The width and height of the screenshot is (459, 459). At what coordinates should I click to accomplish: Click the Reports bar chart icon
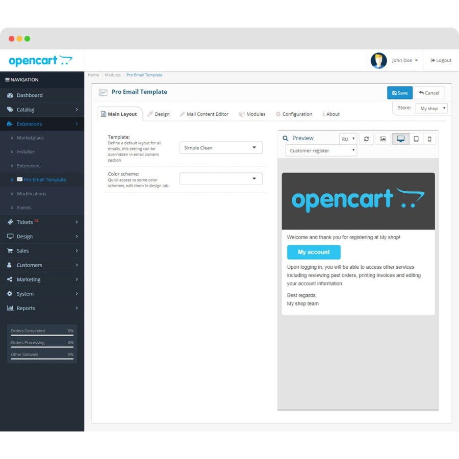coord(10,308)
